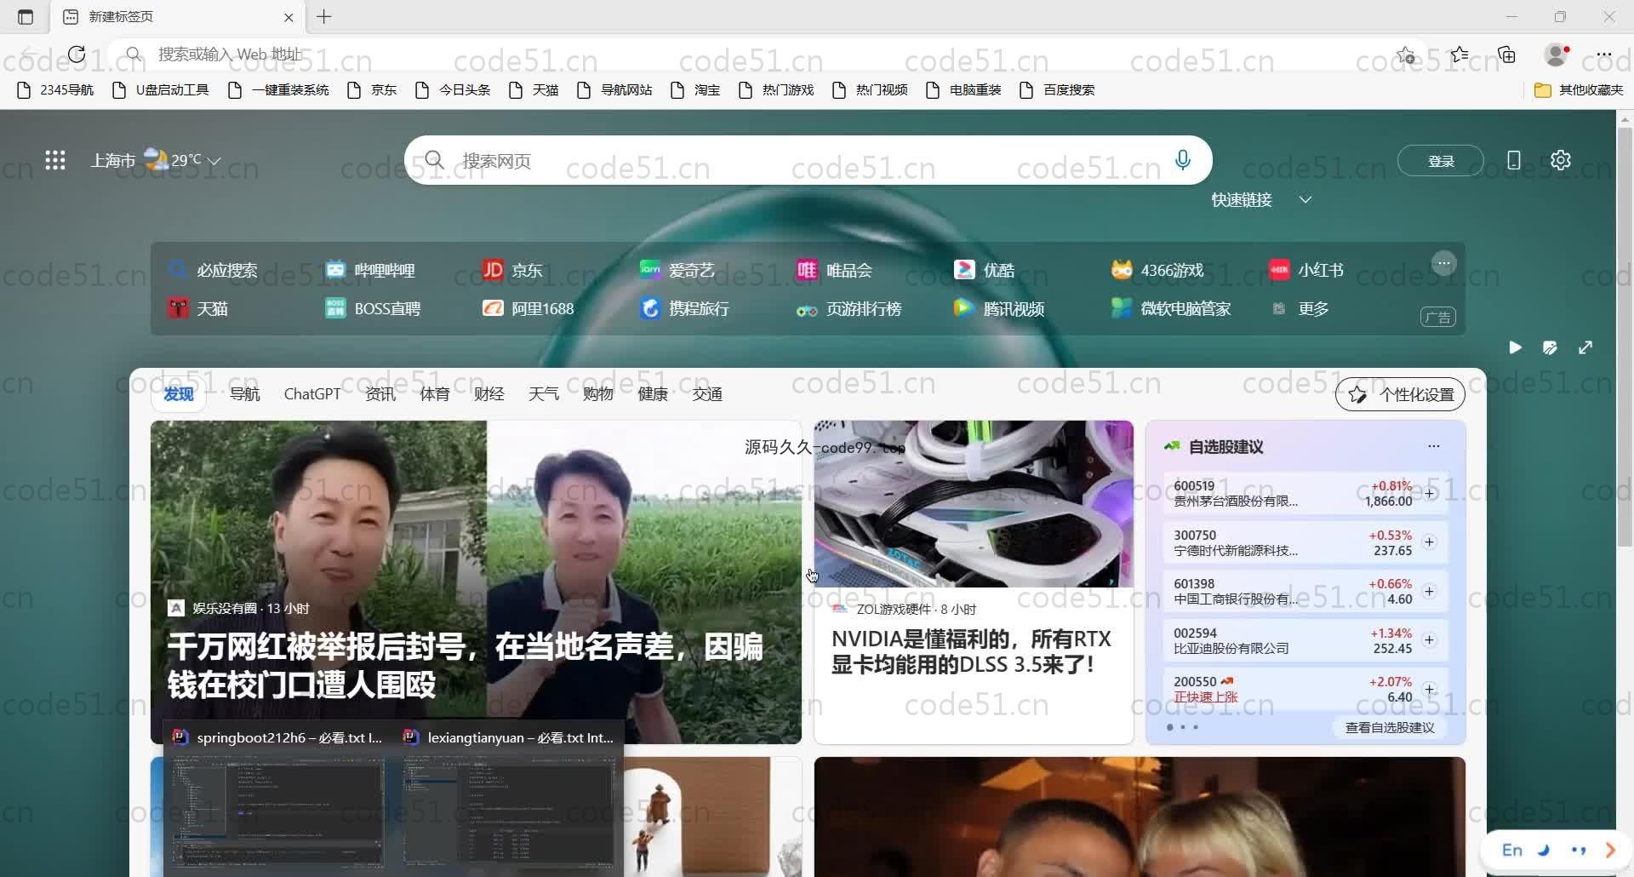Image resolution: width=1634 pixels, height=877 pixels.
Task: Click the edit background icon
Action: tap(1550, 347)
